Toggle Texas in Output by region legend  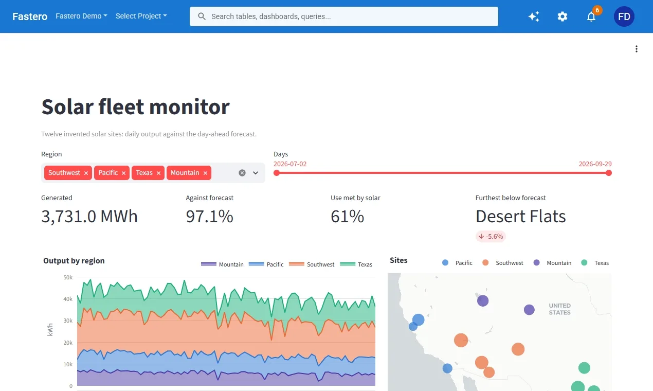356,264
